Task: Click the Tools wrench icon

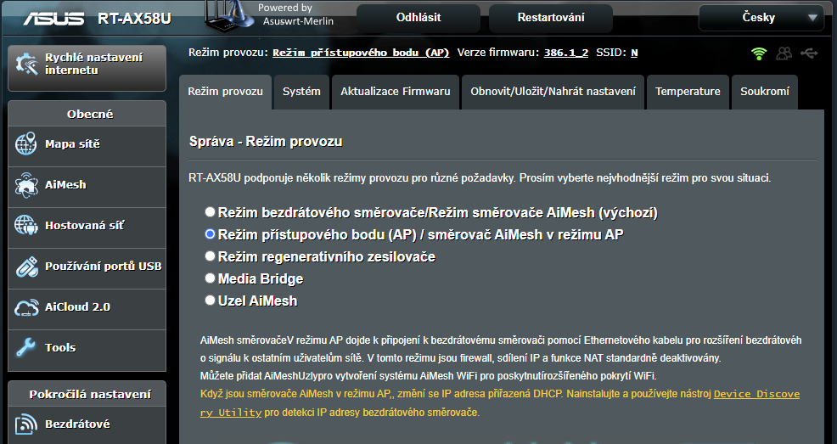Action: point(26,347)
